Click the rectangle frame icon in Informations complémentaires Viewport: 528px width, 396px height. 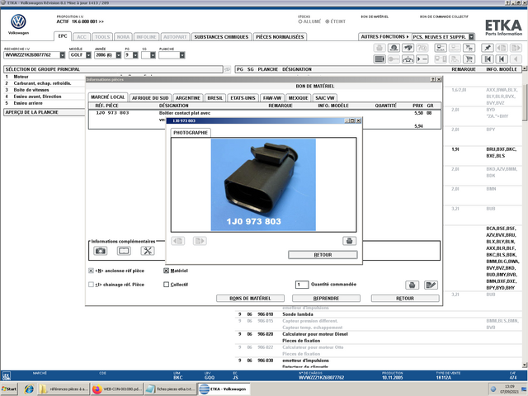point(124,251)
